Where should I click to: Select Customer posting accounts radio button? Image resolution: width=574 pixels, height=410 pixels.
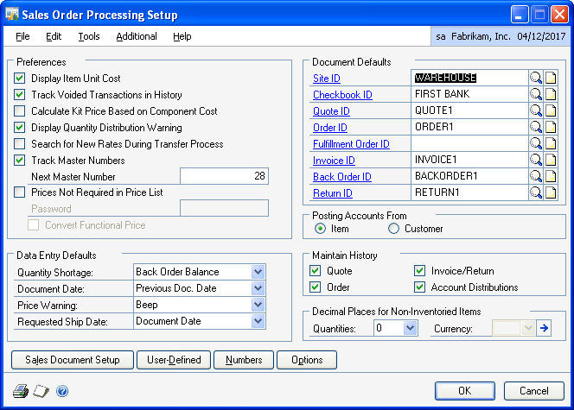pyautogui.click(x=393, y=229)
